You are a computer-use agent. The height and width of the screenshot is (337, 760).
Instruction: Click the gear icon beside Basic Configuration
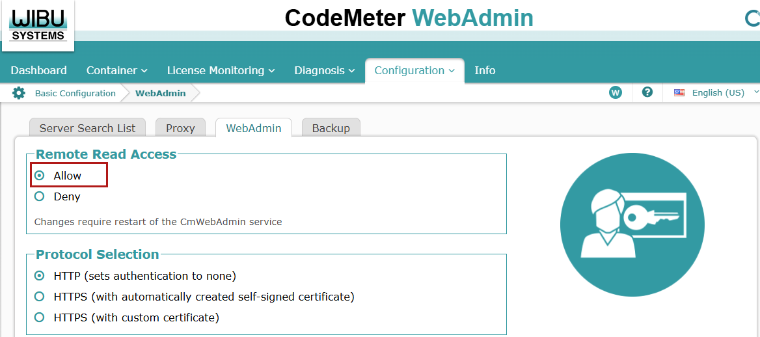coord(19,93)
